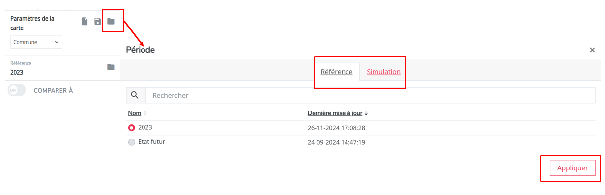
Task: Open the Commune dropdown
Action: click(36, 42)
